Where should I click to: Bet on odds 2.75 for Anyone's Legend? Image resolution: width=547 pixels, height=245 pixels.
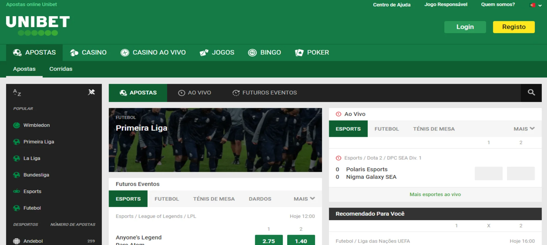(x=269, y=241)
